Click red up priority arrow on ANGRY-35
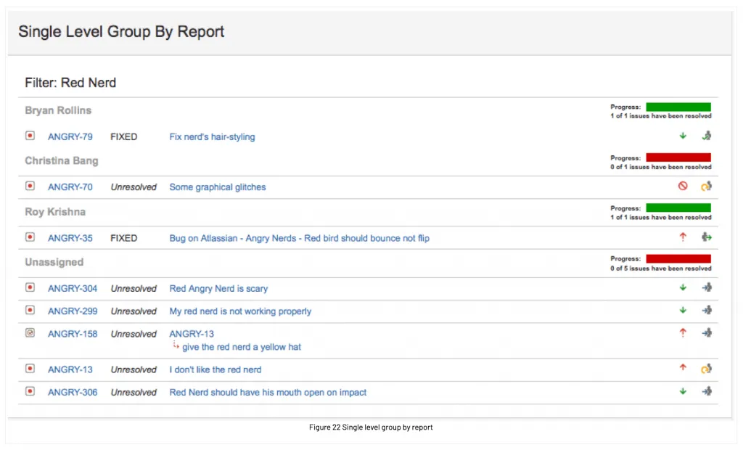The height and width of the screenshot is (450, 743). 683,237
